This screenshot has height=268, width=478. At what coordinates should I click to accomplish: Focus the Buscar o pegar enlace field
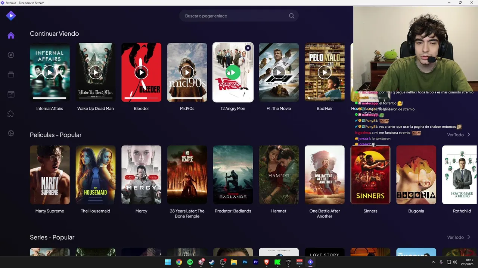[x=239, y=16]
